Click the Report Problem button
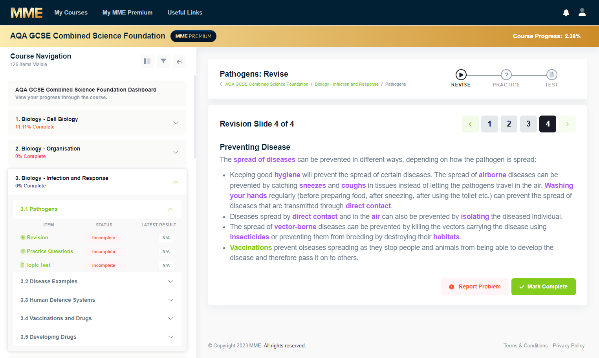Viewport: 599px width, 358px height. (475, 287)
